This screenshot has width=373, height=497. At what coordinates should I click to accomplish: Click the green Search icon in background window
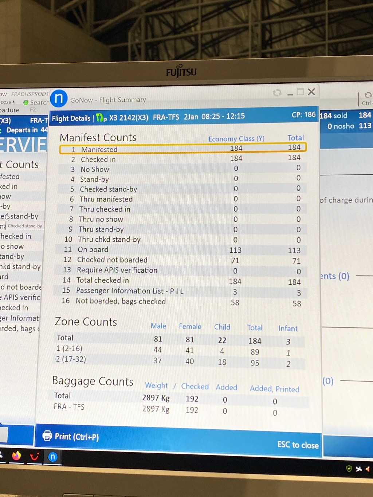[x=26, y=102]
